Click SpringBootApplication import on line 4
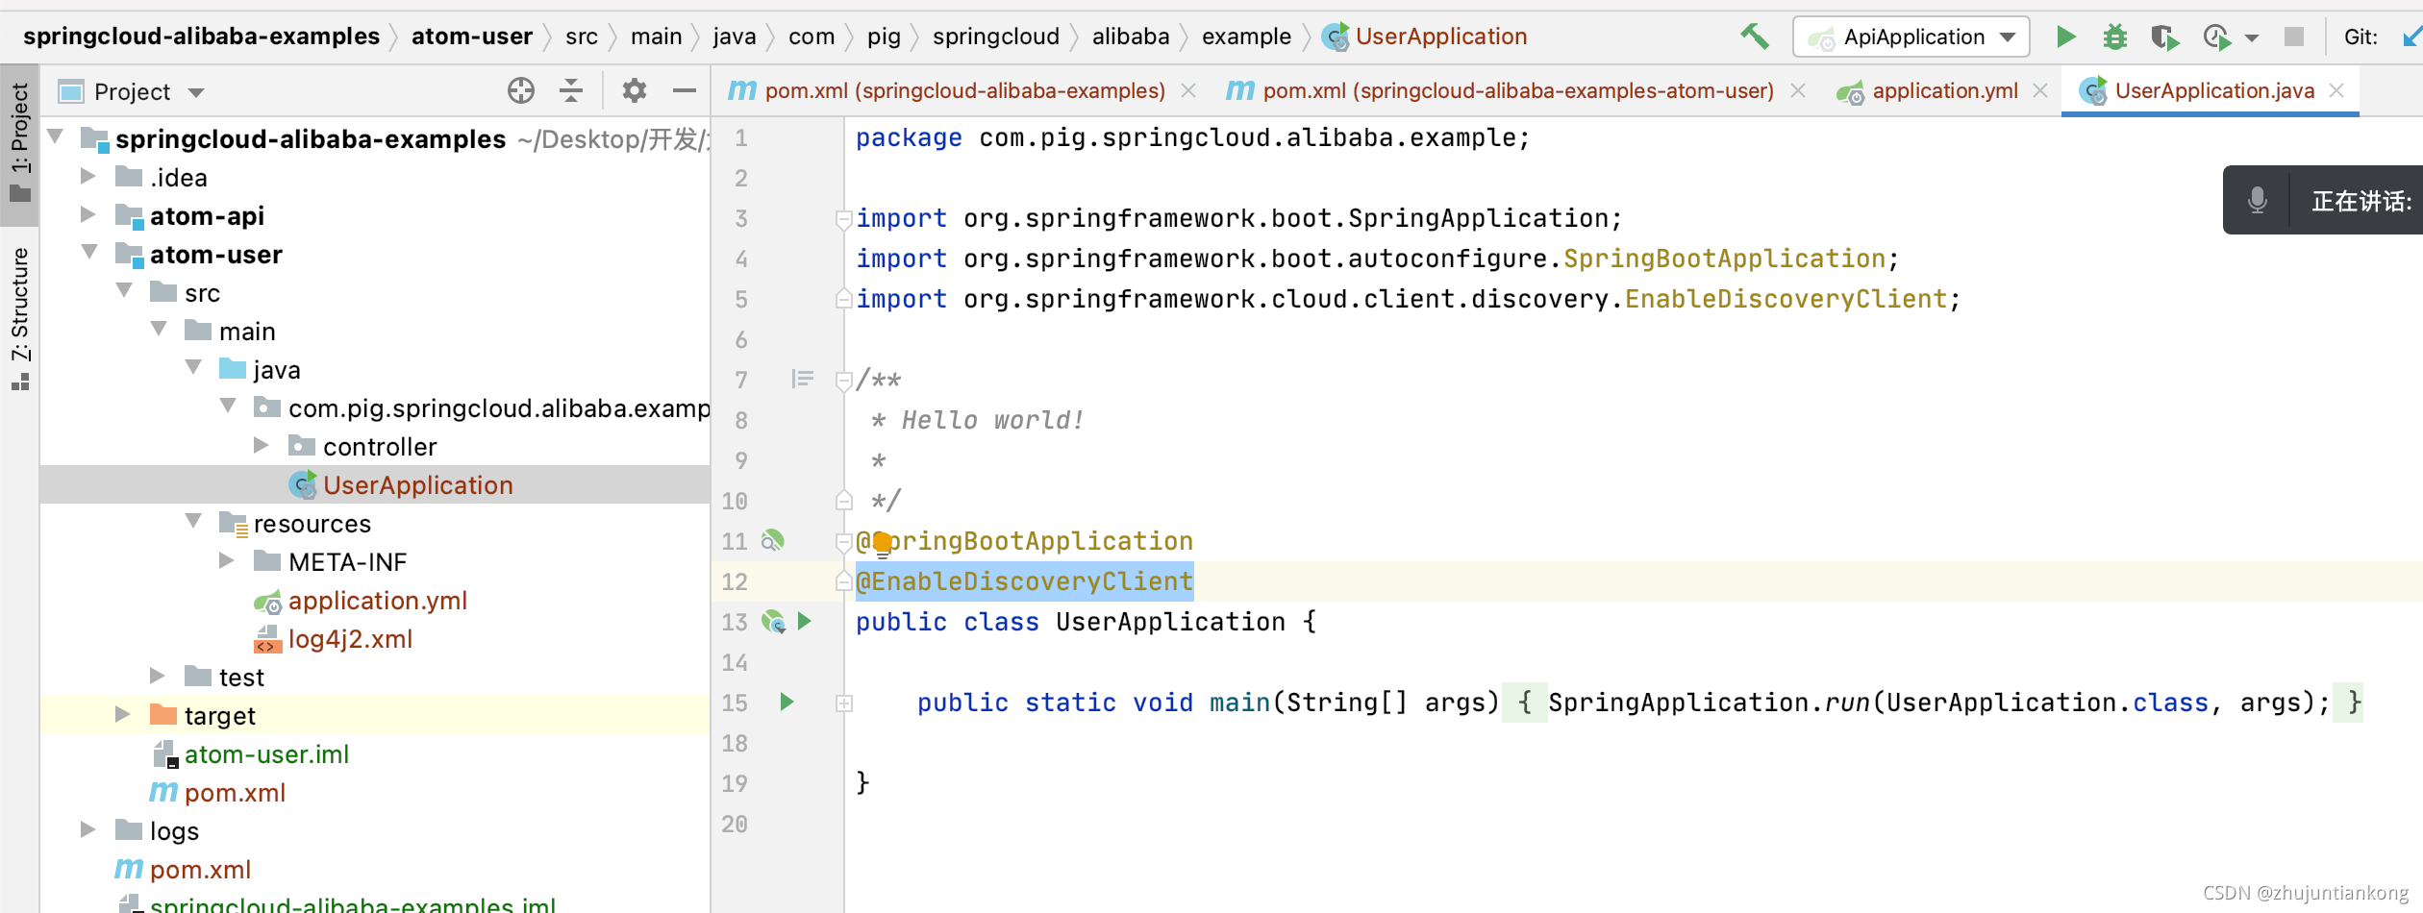The image size is (2423, 913). 1724,259
